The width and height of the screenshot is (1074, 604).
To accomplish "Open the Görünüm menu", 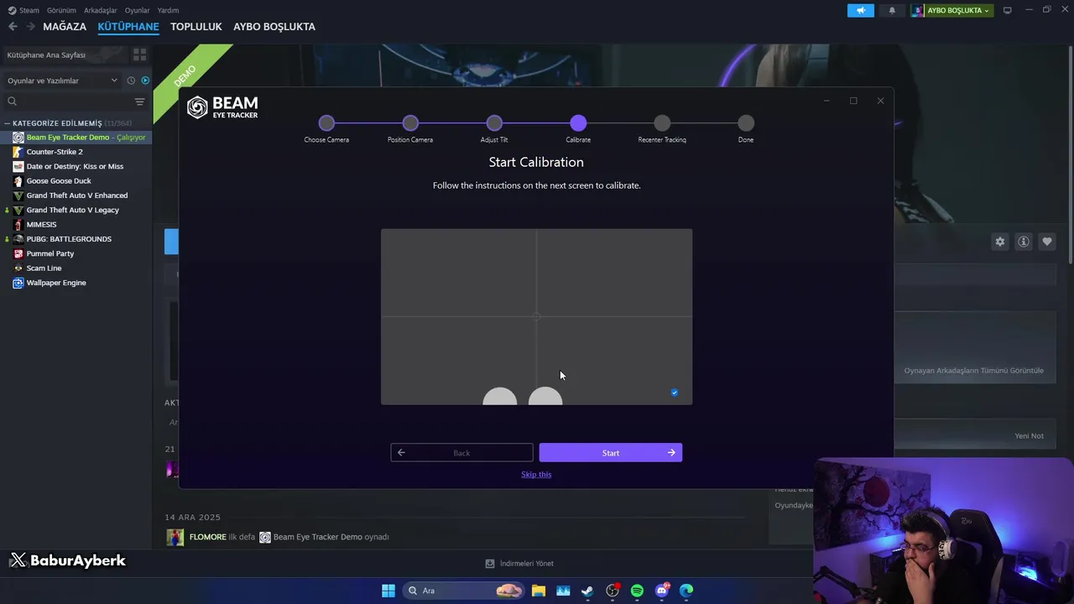I will point(61,10).
